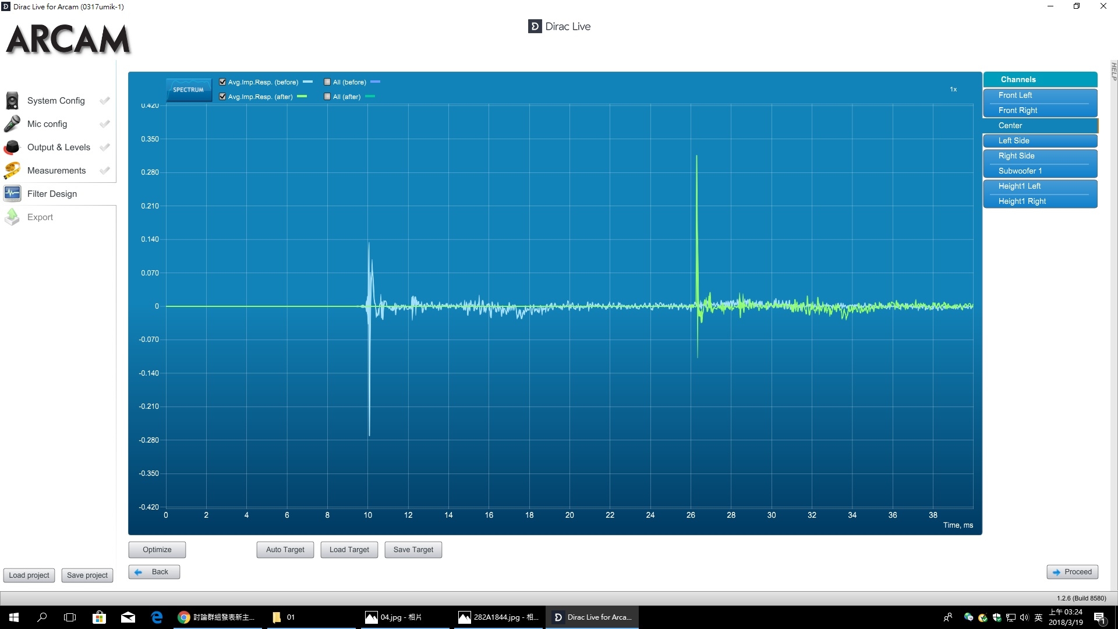Screen dimensions: 1118x629
Task: Click the input language indicator in tray
Action: coord(1038,617)
